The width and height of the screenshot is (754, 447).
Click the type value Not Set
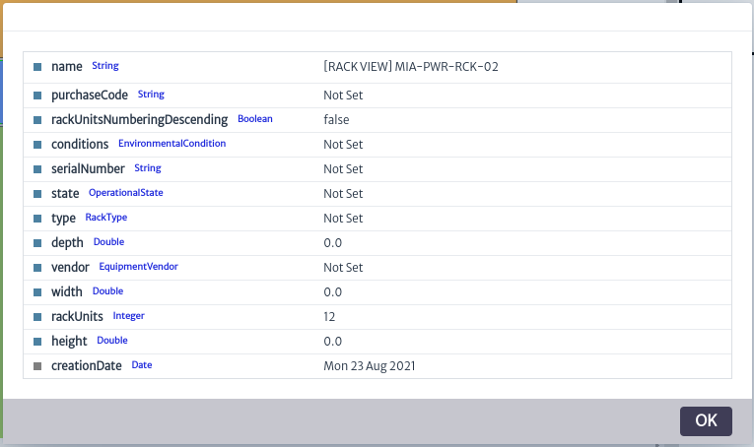tap(343, 219)
